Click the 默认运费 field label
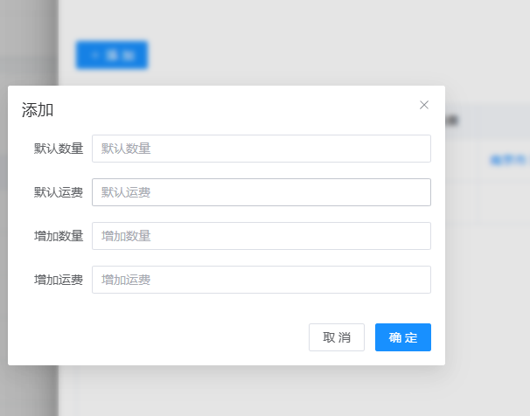This screenshot has width=530, height=416. pos(59,192)
